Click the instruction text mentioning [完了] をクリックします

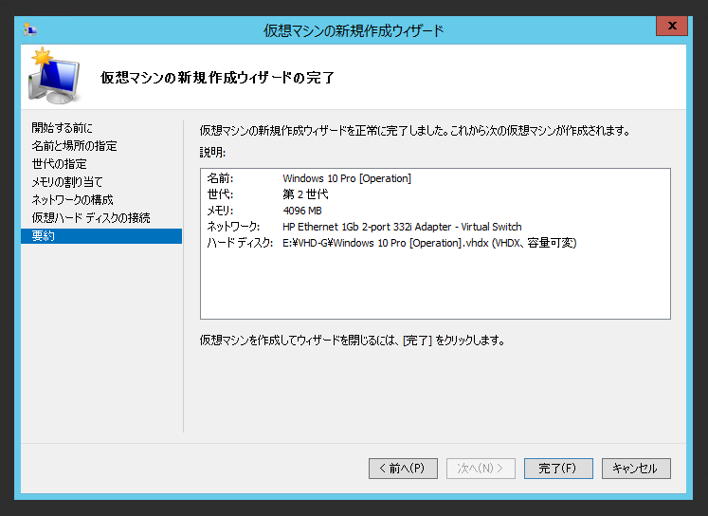(353, 341)
